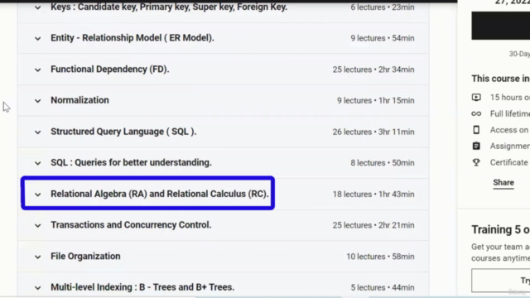Expand the Keys: Candidate key section chevron
Viewport: 530px width, 298px height.
(37, 7)
